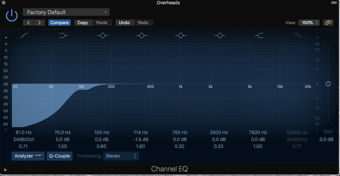Click the 0.0 dB gain under 100 Hz
Image resolution: width=340 pixels, height=176 pixels.
click(x=102, y=139)
